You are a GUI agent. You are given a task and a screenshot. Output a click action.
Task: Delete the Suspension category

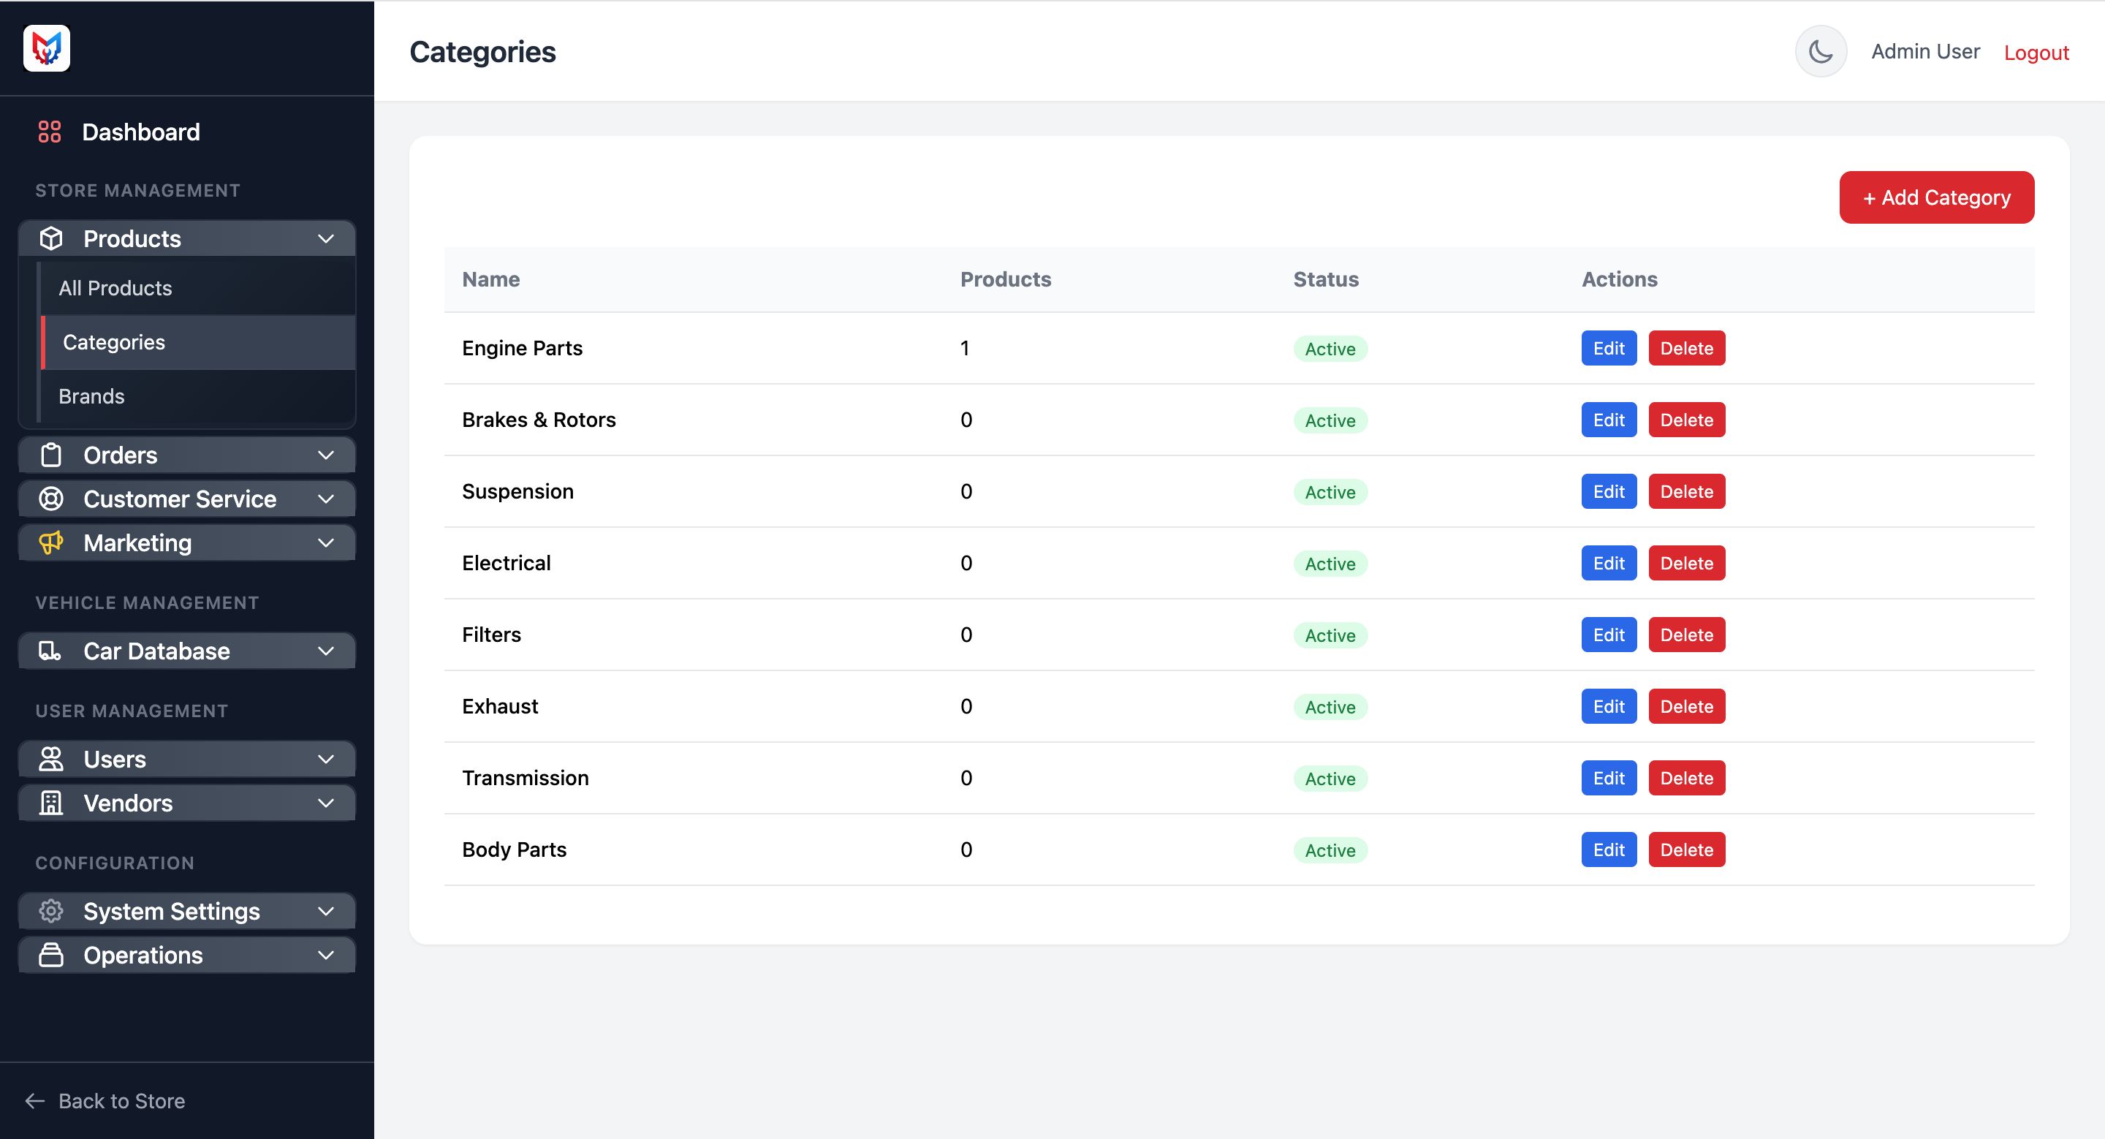(1687, 491)
